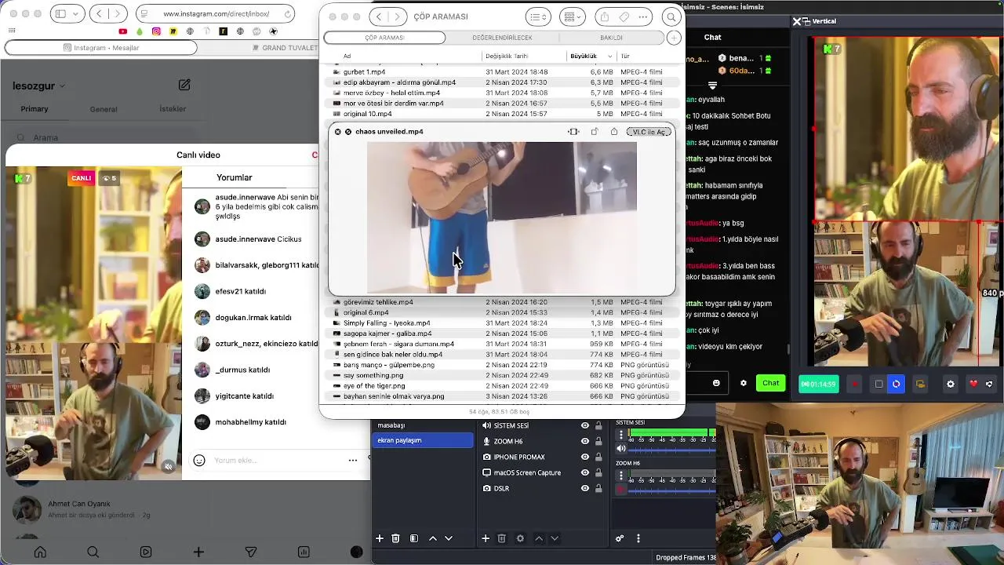
Task: Switch to DEĞERLENDİRİLECEK Finder tab
Action: click(x=502, y=38)
